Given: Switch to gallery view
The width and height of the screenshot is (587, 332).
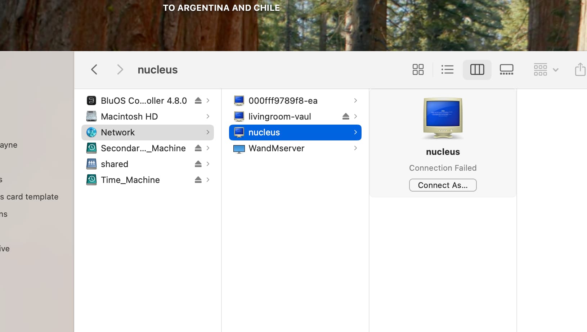Looking at the screenshot, I should point(506,69).
